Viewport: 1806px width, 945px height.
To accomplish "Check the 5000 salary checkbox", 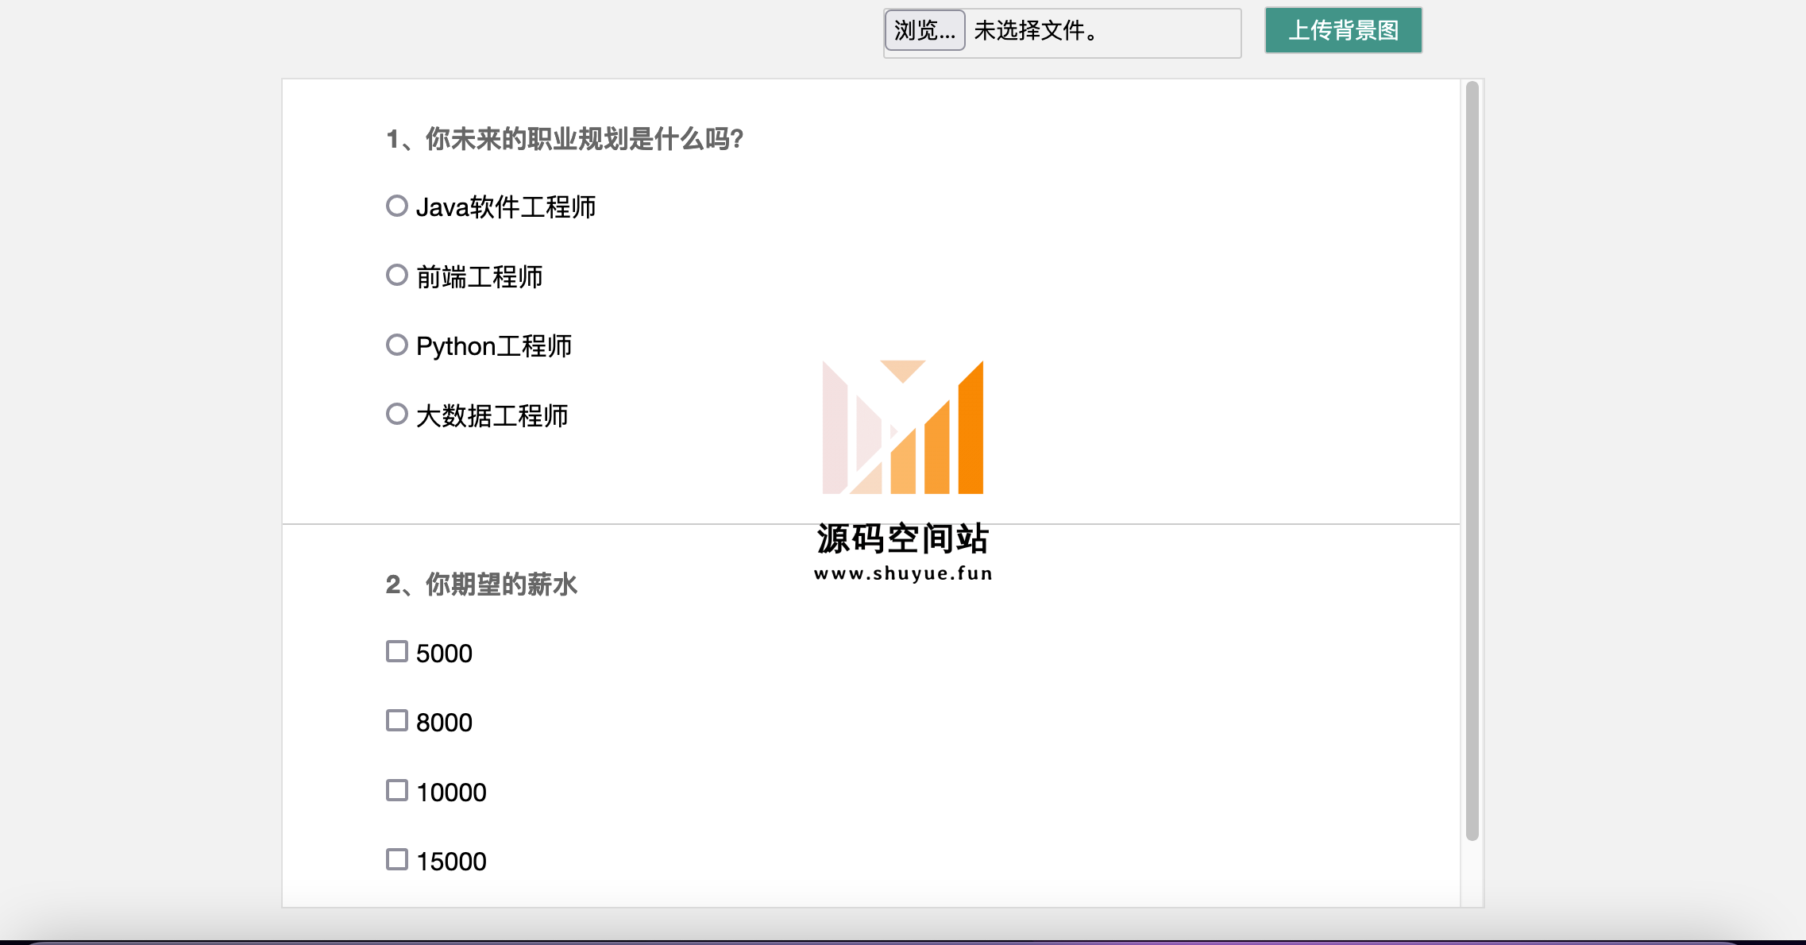I will 396,651.
